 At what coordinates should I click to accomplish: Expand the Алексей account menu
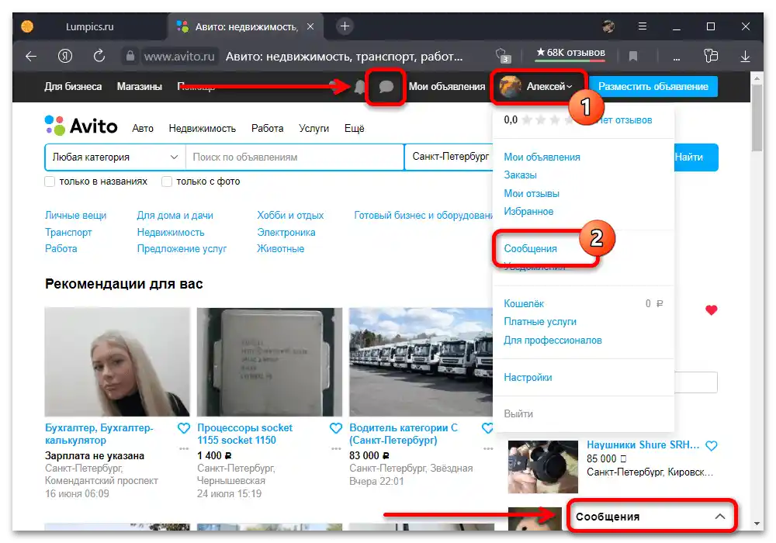point(538,87)
